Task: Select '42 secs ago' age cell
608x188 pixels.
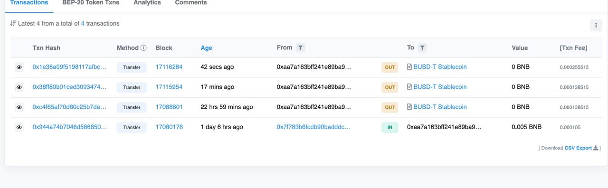Action: (217, 67)
